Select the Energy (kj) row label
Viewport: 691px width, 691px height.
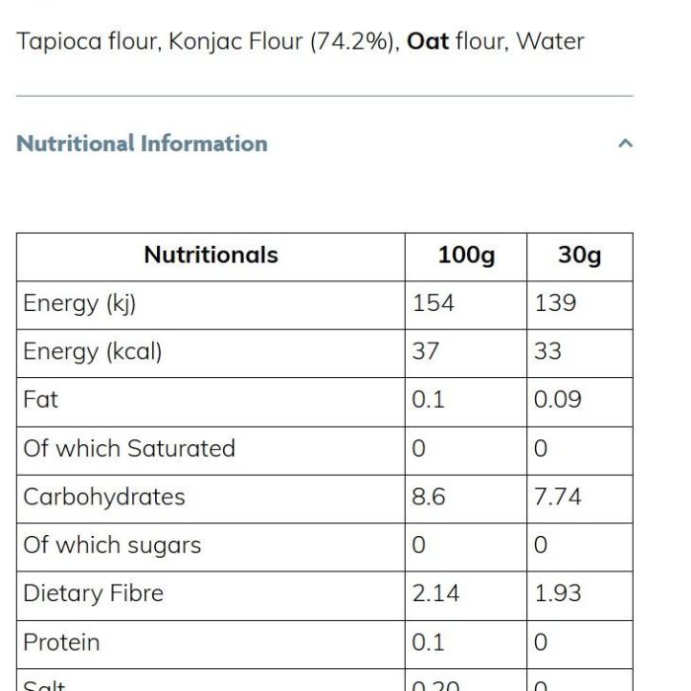tap(80, 304)
